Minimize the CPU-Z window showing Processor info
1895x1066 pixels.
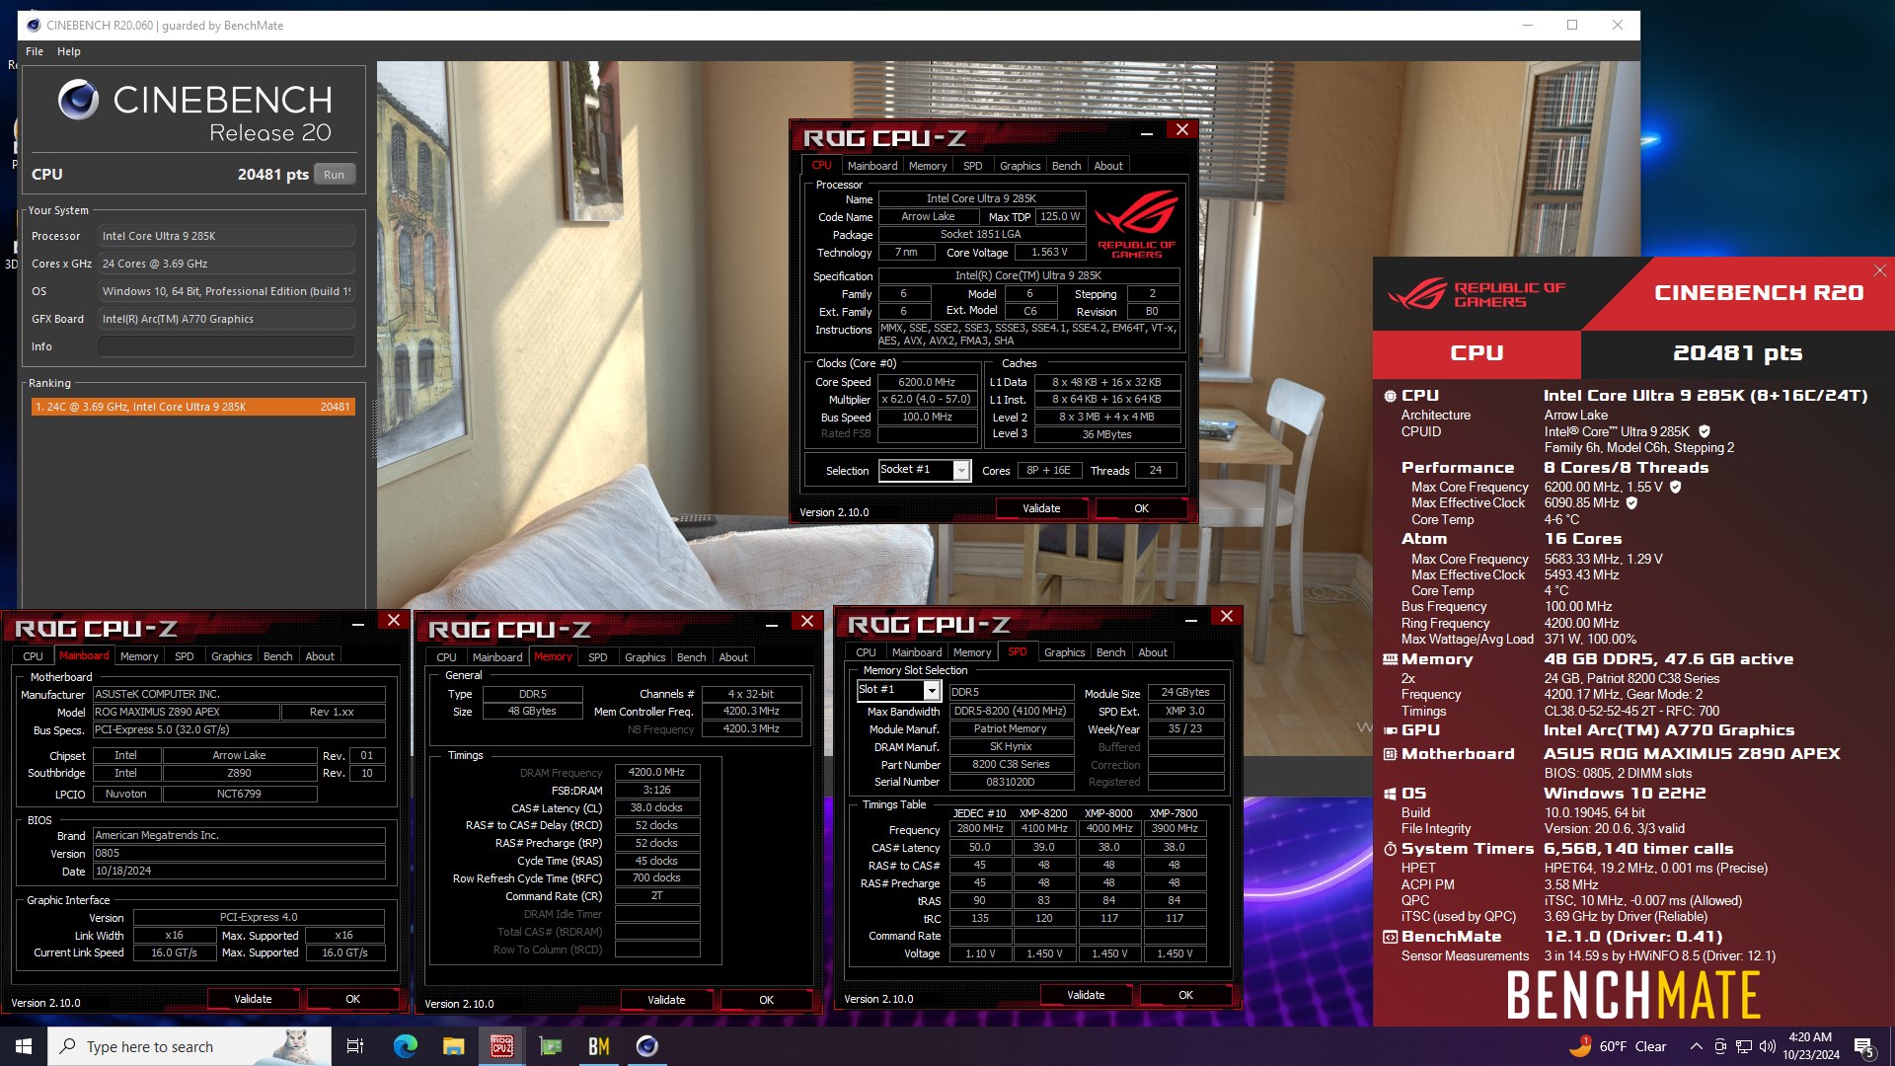pos(1147,131)
